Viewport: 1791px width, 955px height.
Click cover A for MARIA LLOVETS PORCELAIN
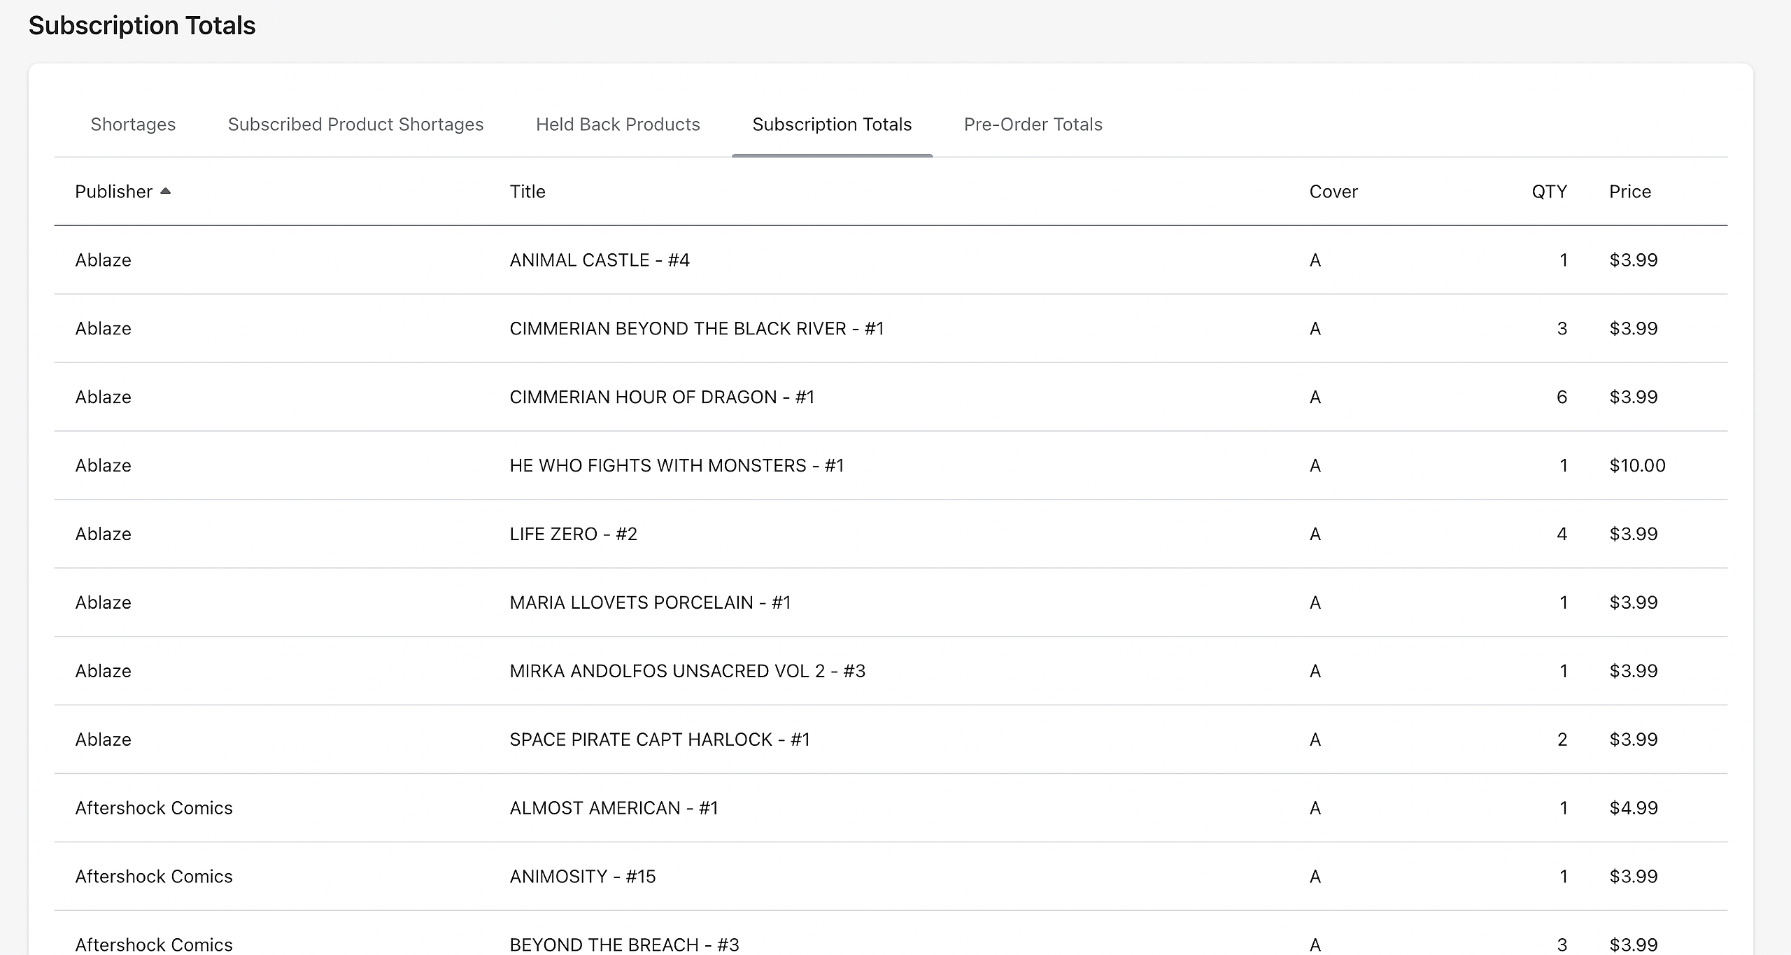(1315, 603)
